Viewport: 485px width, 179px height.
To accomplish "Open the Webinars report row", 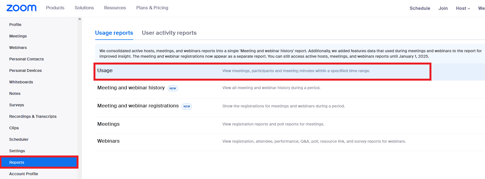I will [109, 141].
